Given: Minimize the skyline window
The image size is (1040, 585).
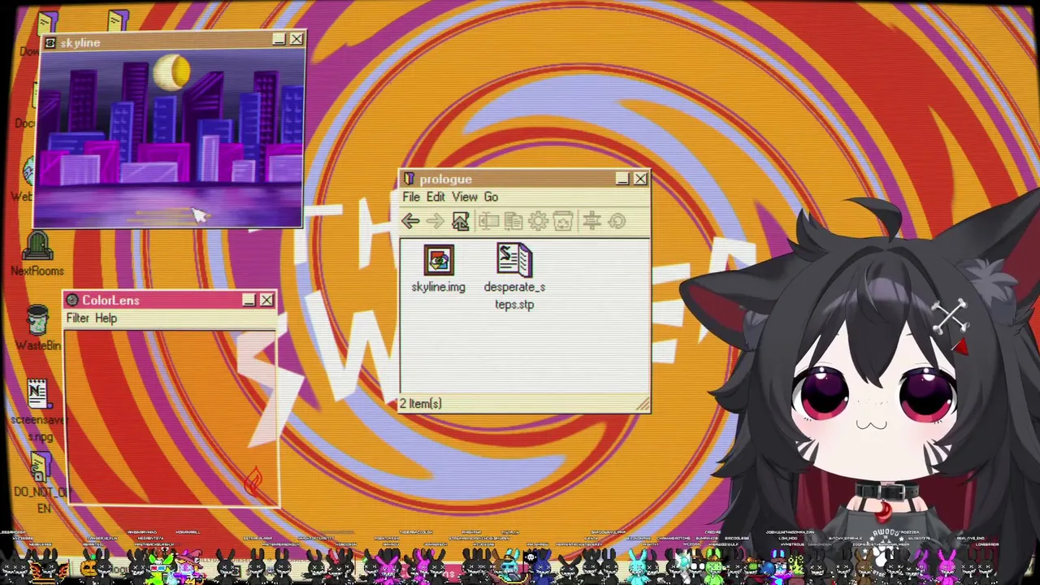Looking at the screenshot, I should coord(279,39).
